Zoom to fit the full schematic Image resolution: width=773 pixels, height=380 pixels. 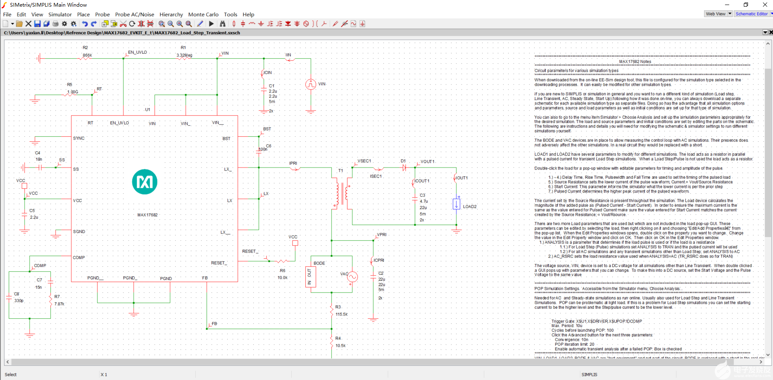189,24
